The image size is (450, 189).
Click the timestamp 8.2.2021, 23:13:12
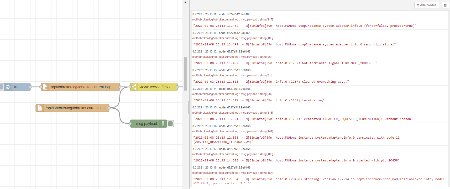[x=205, y=51]
